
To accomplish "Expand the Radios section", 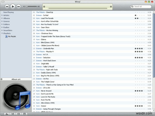I will (x=2, y=27).
